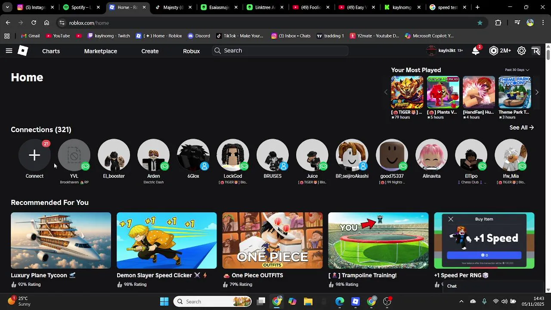Open the notifications bell
The width and height of the screenshot is (551, 310).
click(x=476, y=51)
